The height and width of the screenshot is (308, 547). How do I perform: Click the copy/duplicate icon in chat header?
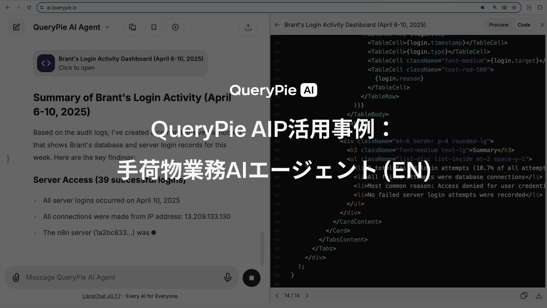[133, 27]
